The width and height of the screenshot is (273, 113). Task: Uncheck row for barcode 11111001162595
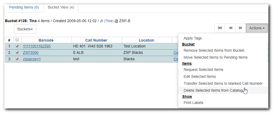tap(17, 46)
